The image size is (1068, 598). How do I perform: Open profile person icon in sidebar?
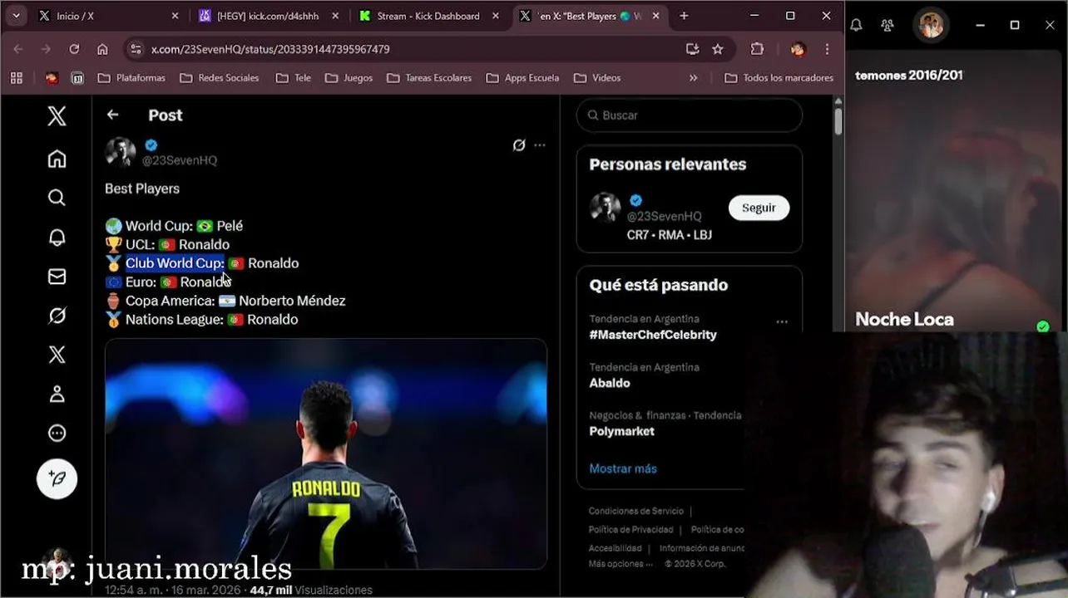pos(57,394)
